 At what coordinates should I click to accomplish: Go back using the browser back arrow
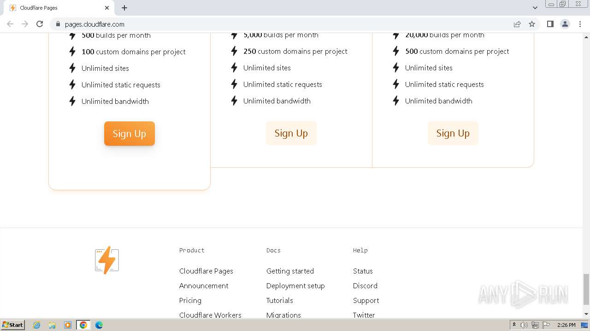10,24
